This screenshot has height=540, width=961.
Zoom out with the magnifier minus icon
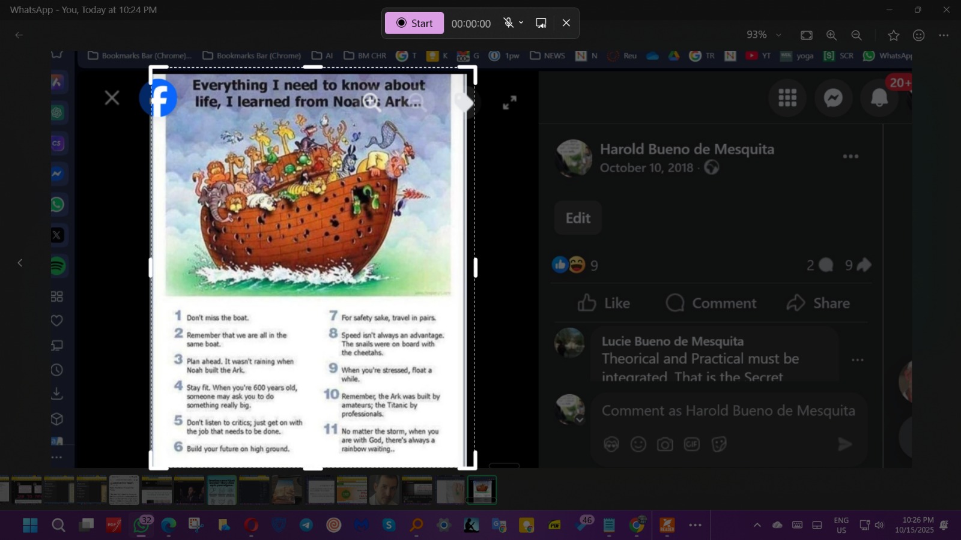point(856,35)
